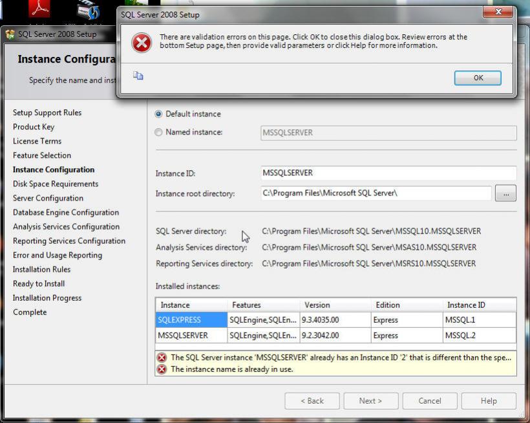Browse for instance root directory with ellipsis button
This screenshot has width=530, height=423.
pos(505,193)
